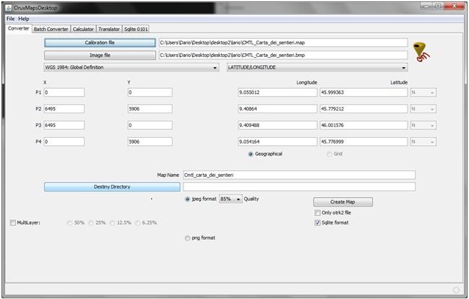
Task: Click the P3 X field with 6495
Action: pyautogui.click(x=64, y=126)
